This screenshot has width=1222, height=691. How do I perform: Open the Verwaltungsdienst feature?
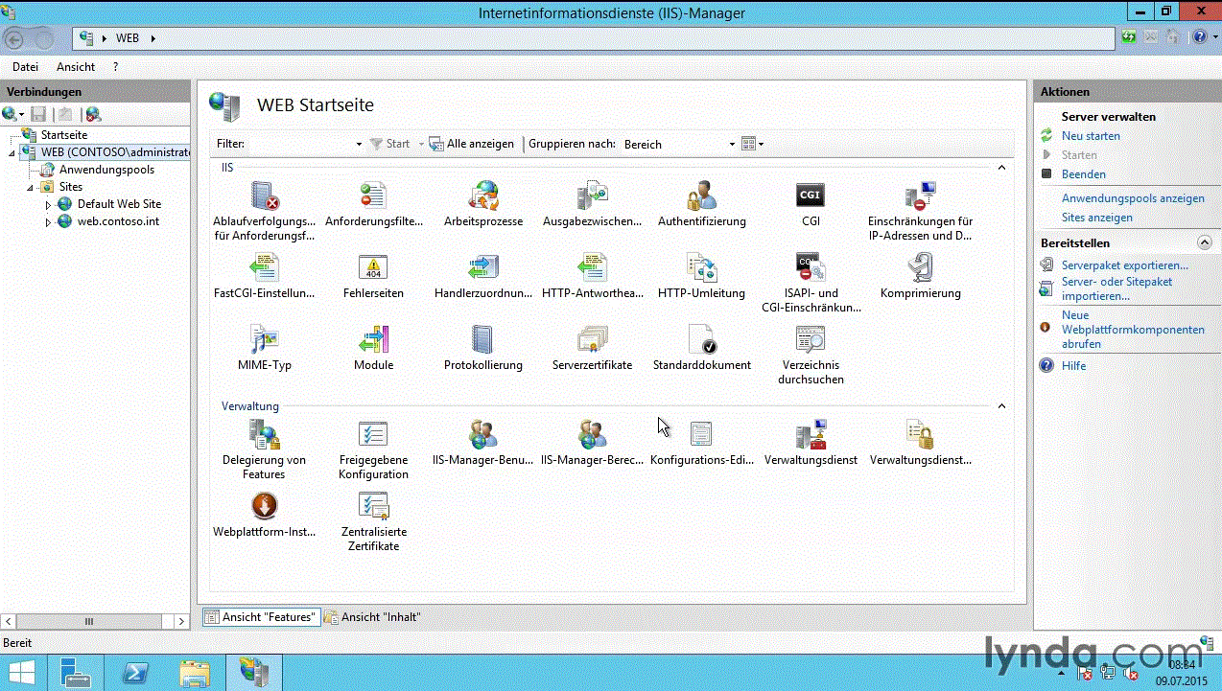811,434
